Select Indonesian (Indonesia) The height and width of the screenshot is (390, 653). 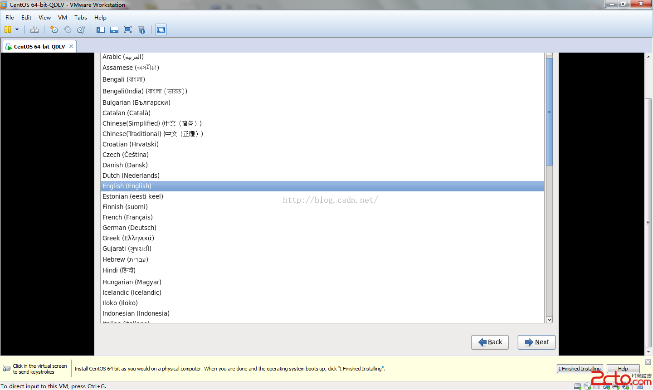[322, 313]
